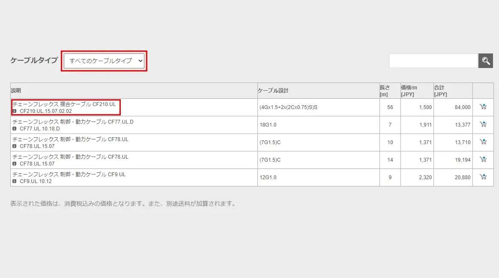
Task: Click total price 84,000
Action: [463, 107]
